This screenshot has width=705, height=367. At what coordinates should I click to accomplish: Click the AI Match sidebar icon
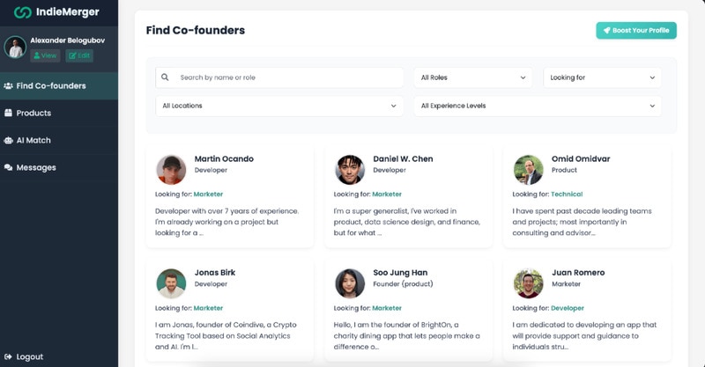click(8, 140)
